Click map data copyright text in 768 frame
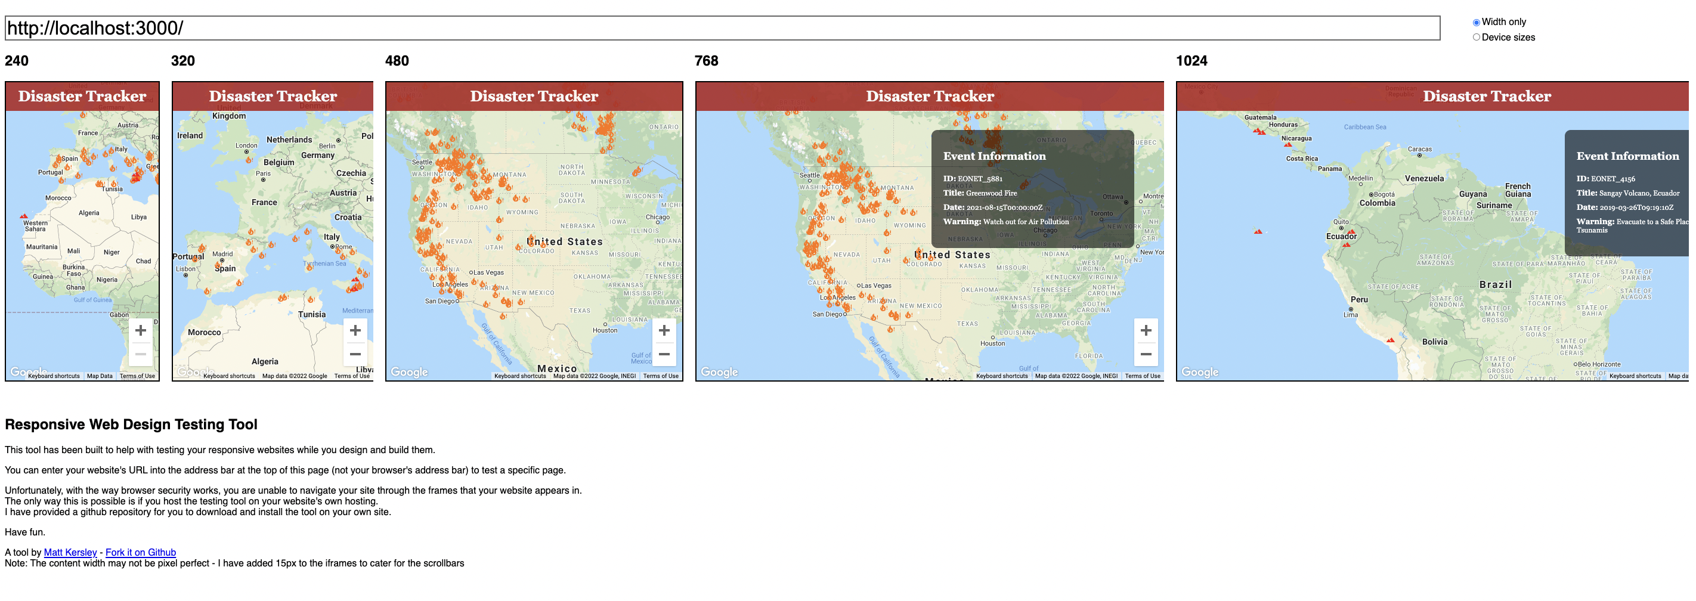Viewport: 1696px width, 601px height. tap(1076, 377)
